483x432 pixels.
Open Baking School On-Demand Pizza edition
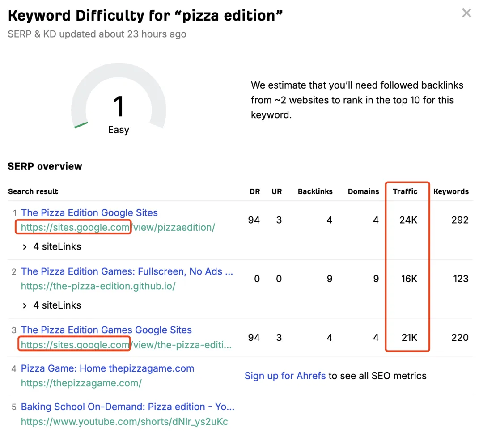point(127,407)
